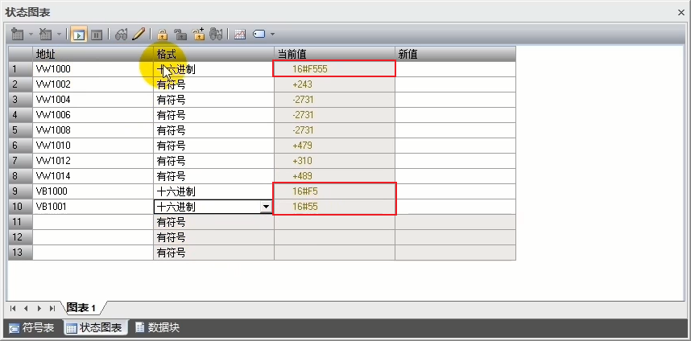Select the VW1012 address cell
The image size is (691, 341).
[x=93, y=161]
